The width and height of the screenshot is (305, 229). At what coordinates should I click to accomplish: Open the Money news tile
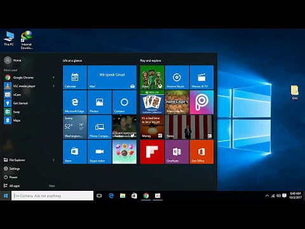coord(152,127)
